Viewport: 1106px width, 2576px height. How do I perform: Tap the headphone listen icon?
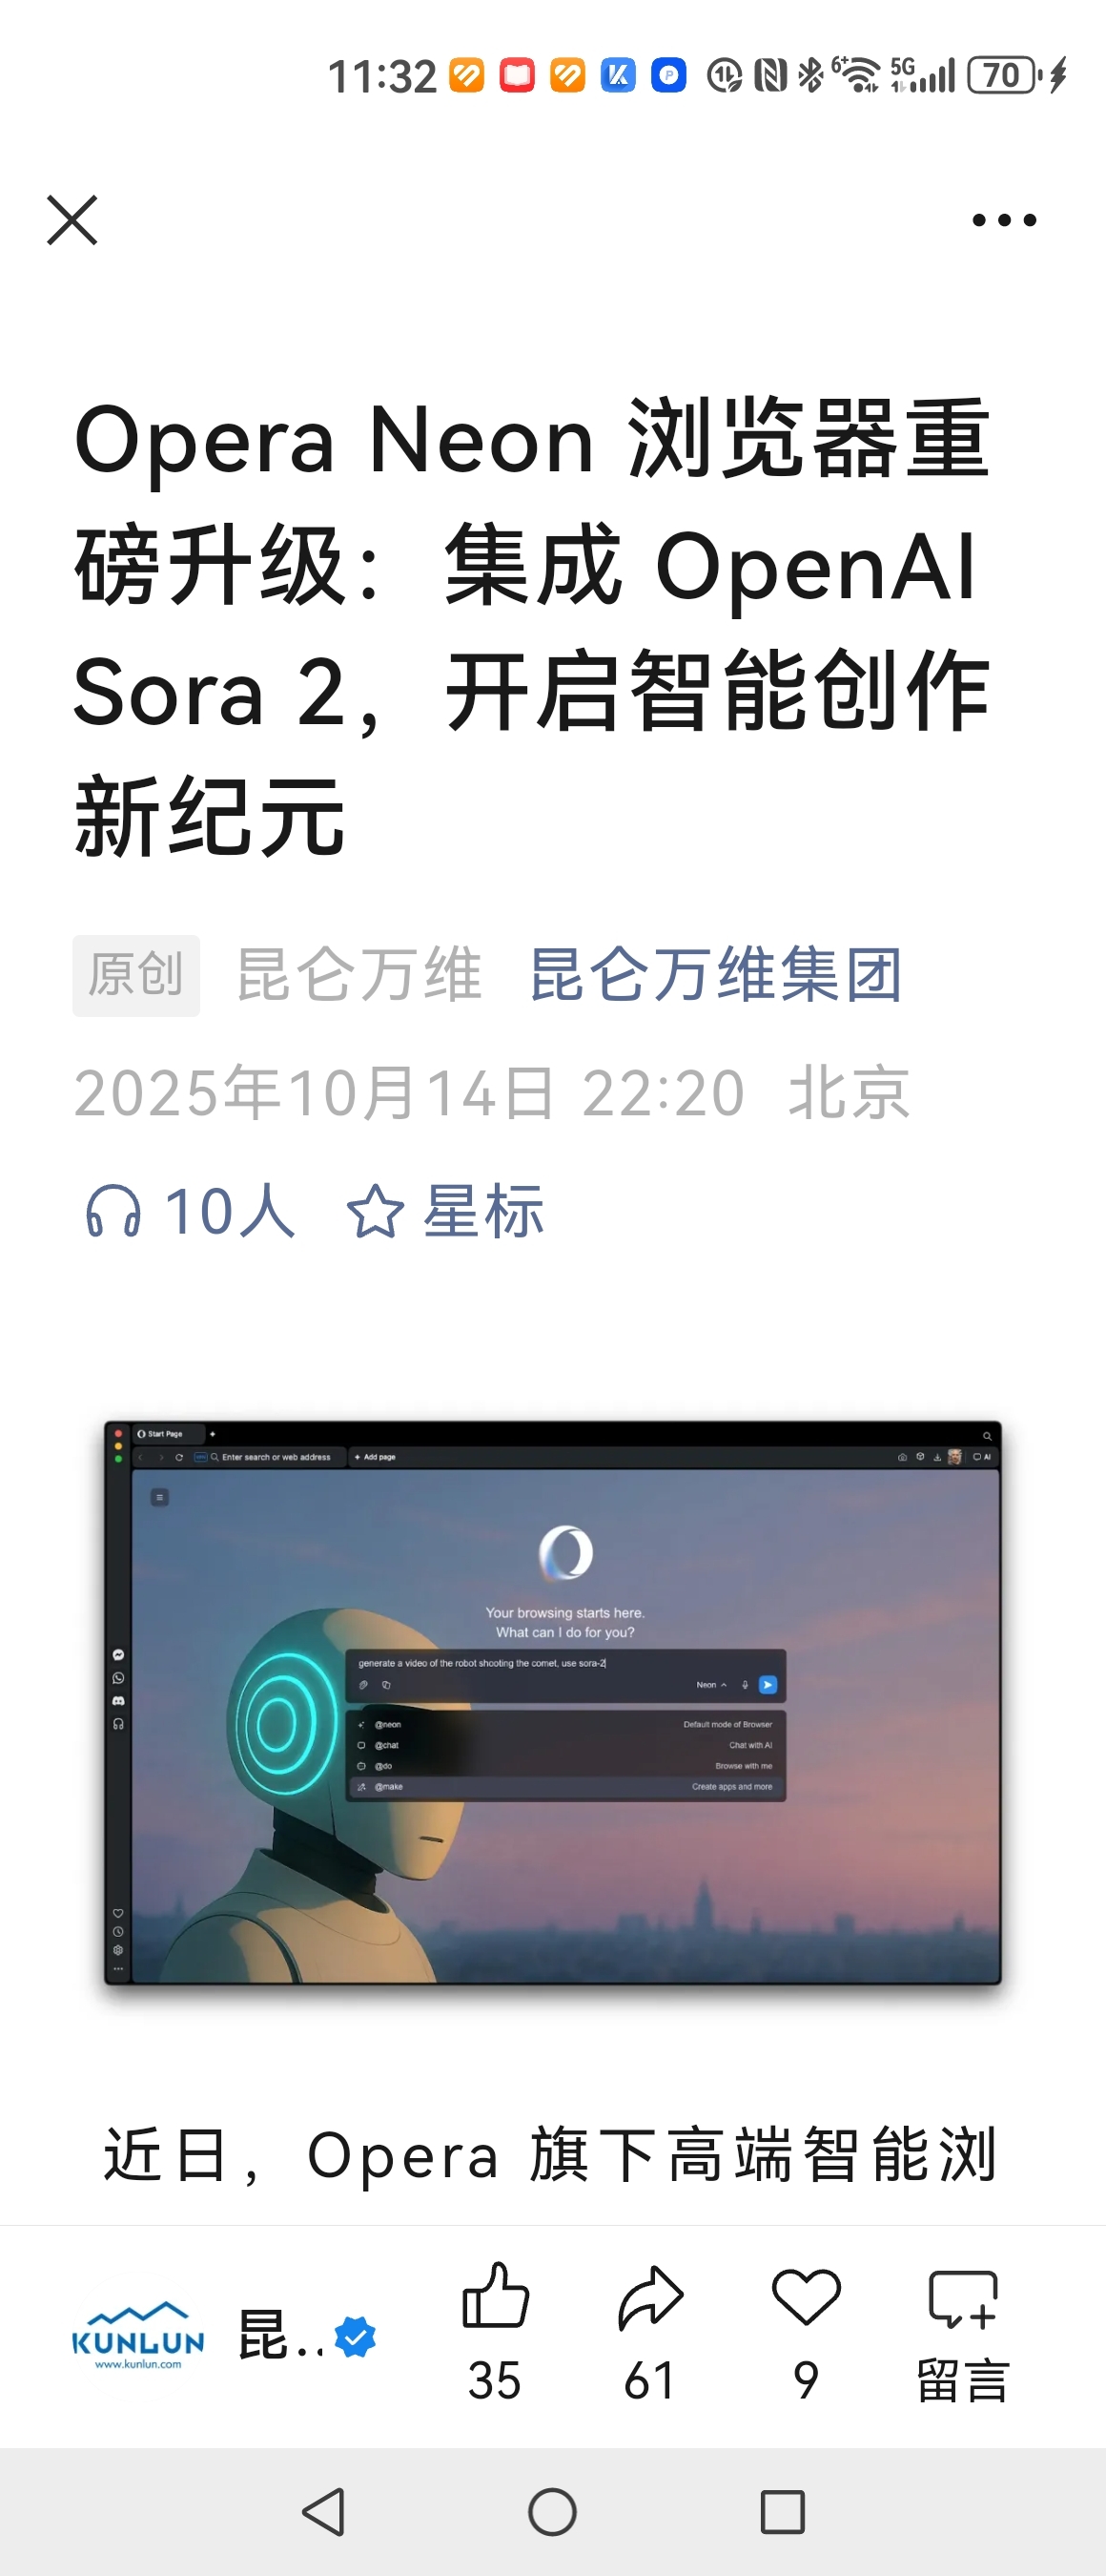coord(113,1211)
